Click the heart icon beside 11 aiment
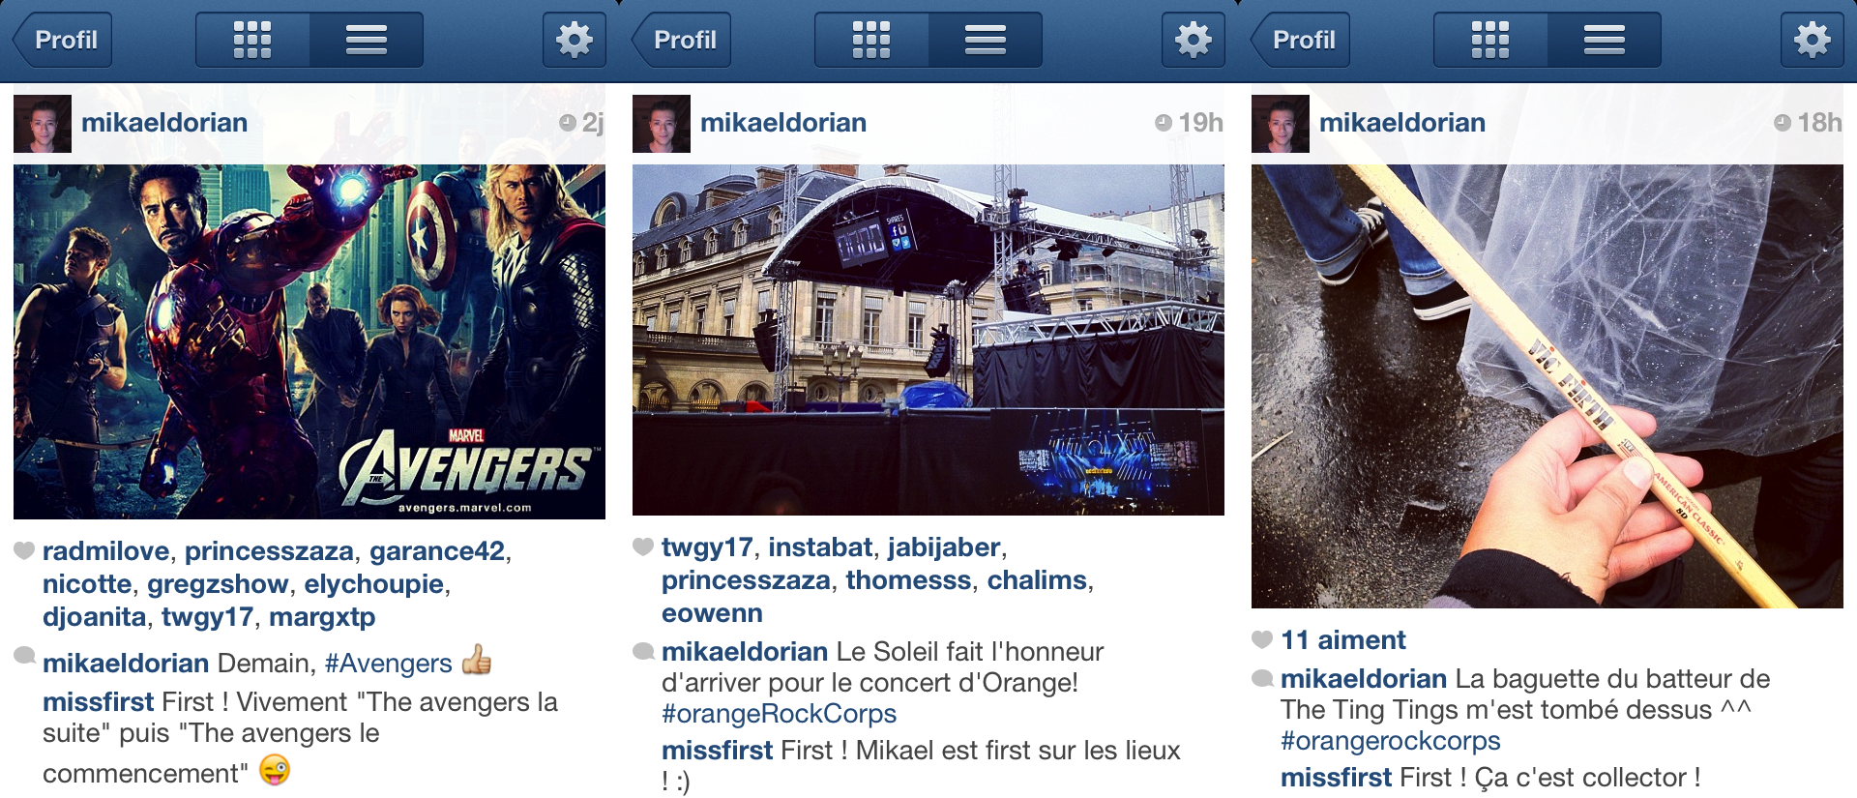The image size is (1857, 798). [x=1262, y=639]
